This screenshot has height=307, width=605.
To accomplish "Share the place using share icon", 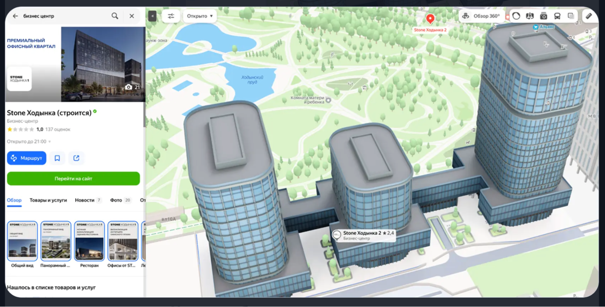I will (x=76, y=158).
